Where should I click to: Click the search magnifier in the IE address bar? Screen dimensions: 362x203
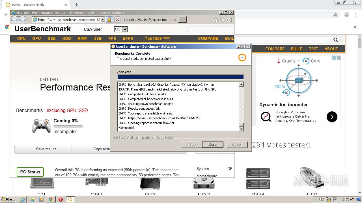click(x=98, y=19)
